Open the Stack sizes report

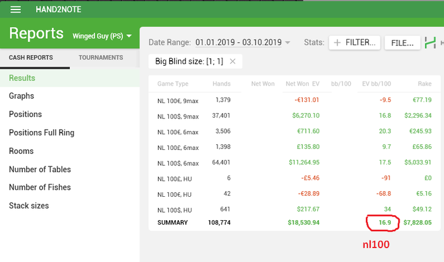coord(29,206)
